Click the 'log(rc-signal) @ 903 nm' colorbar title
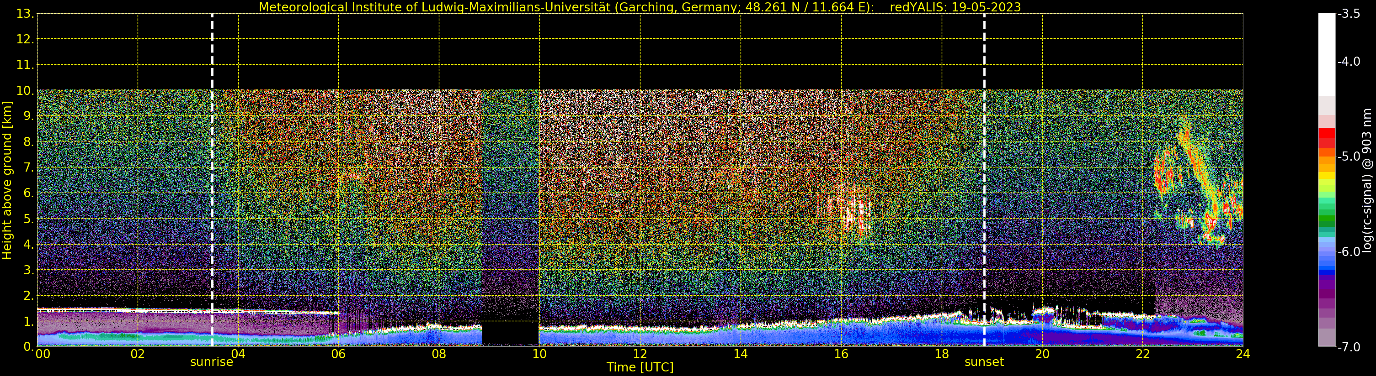This screenshot has width=1376, height=376. tap(1367, 180)
